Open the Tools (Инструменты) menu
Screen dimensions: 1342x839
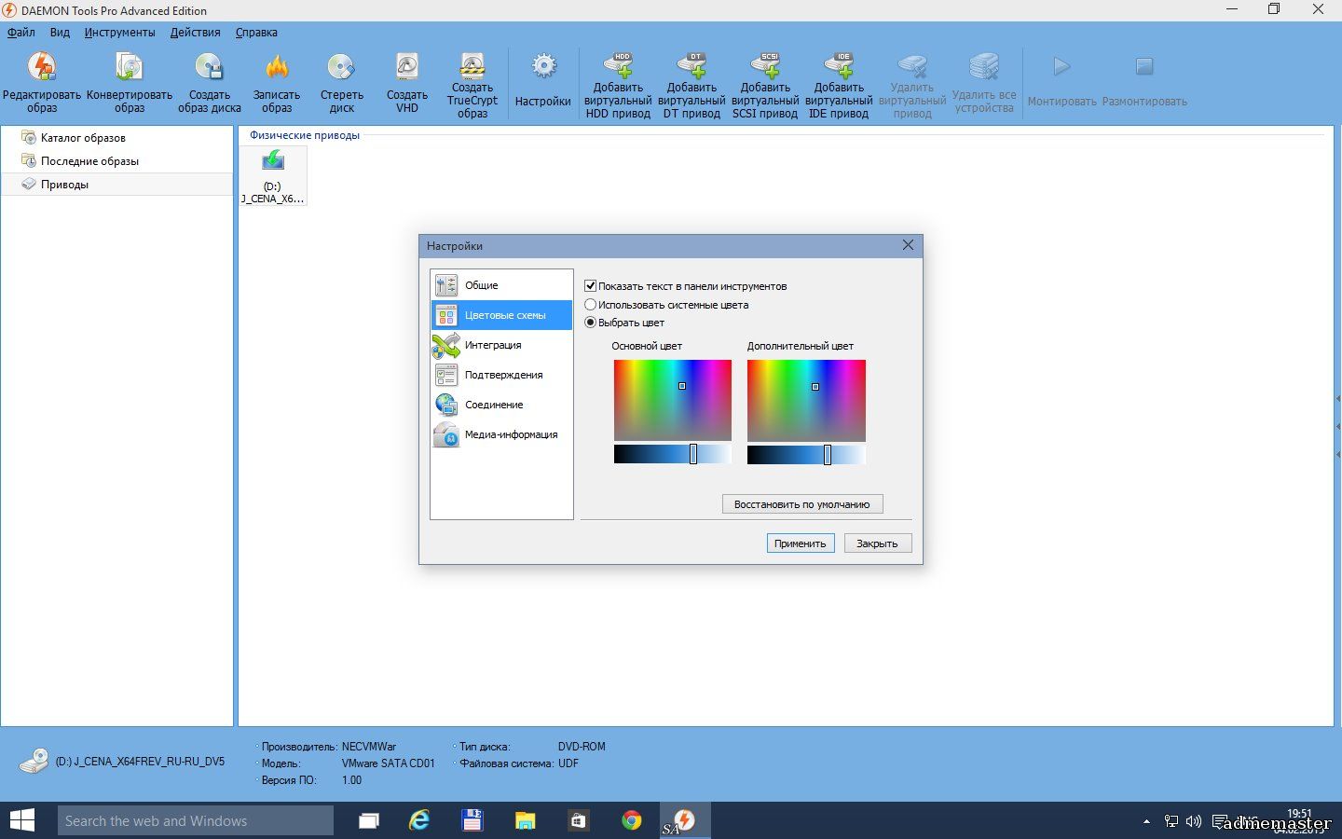[x=119, y=33]
